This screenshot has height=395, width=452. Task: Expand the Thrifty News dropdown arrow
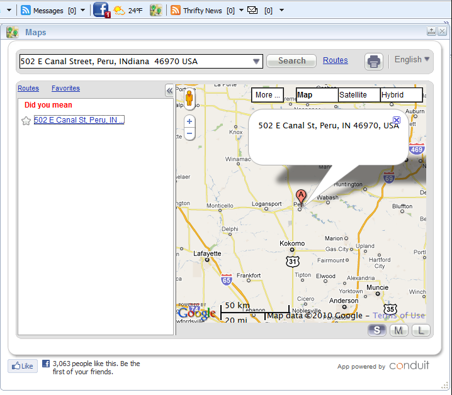pos(241,10)
